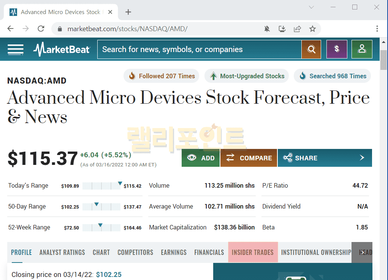The width and height of the screenshot is (388, 280).
Task: Open the Most-Upgraded Stocks link
Action: [247, 76]
